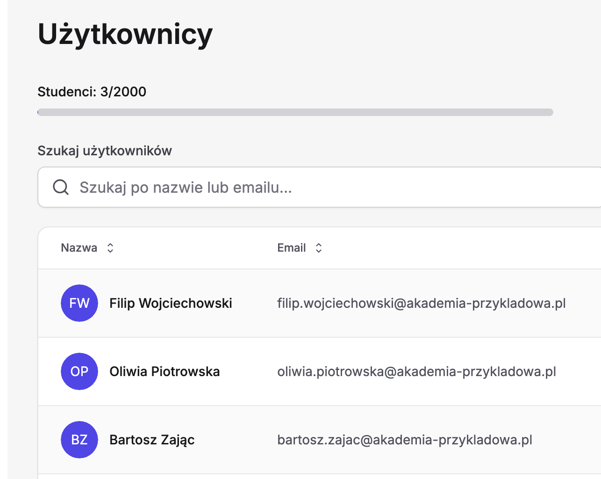Click the 'Studenci: 3/2000' counter text

pyautogui.click(x=92, y=92)
